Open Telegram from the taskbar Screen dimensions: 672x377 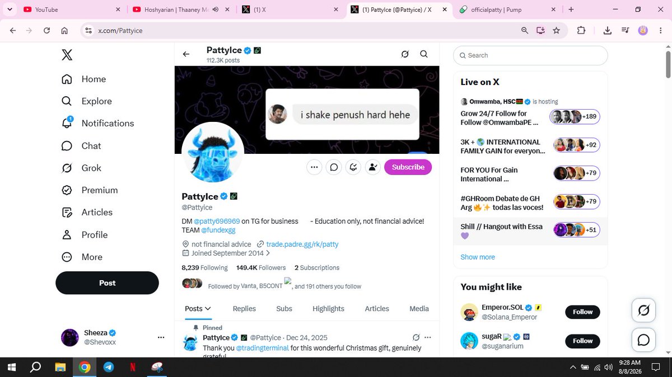[109, 367]
